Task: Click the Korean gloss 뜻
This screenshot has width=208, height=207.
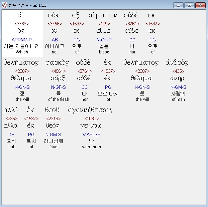Action: [142, 93]
